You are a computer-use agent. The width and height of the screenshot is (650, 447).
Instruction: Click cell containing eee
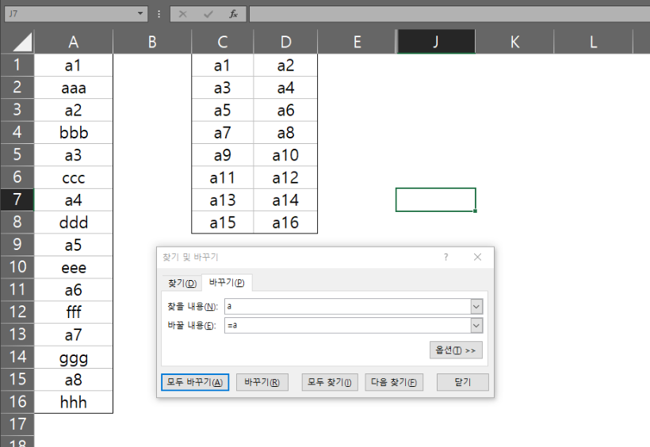point(74,267)
